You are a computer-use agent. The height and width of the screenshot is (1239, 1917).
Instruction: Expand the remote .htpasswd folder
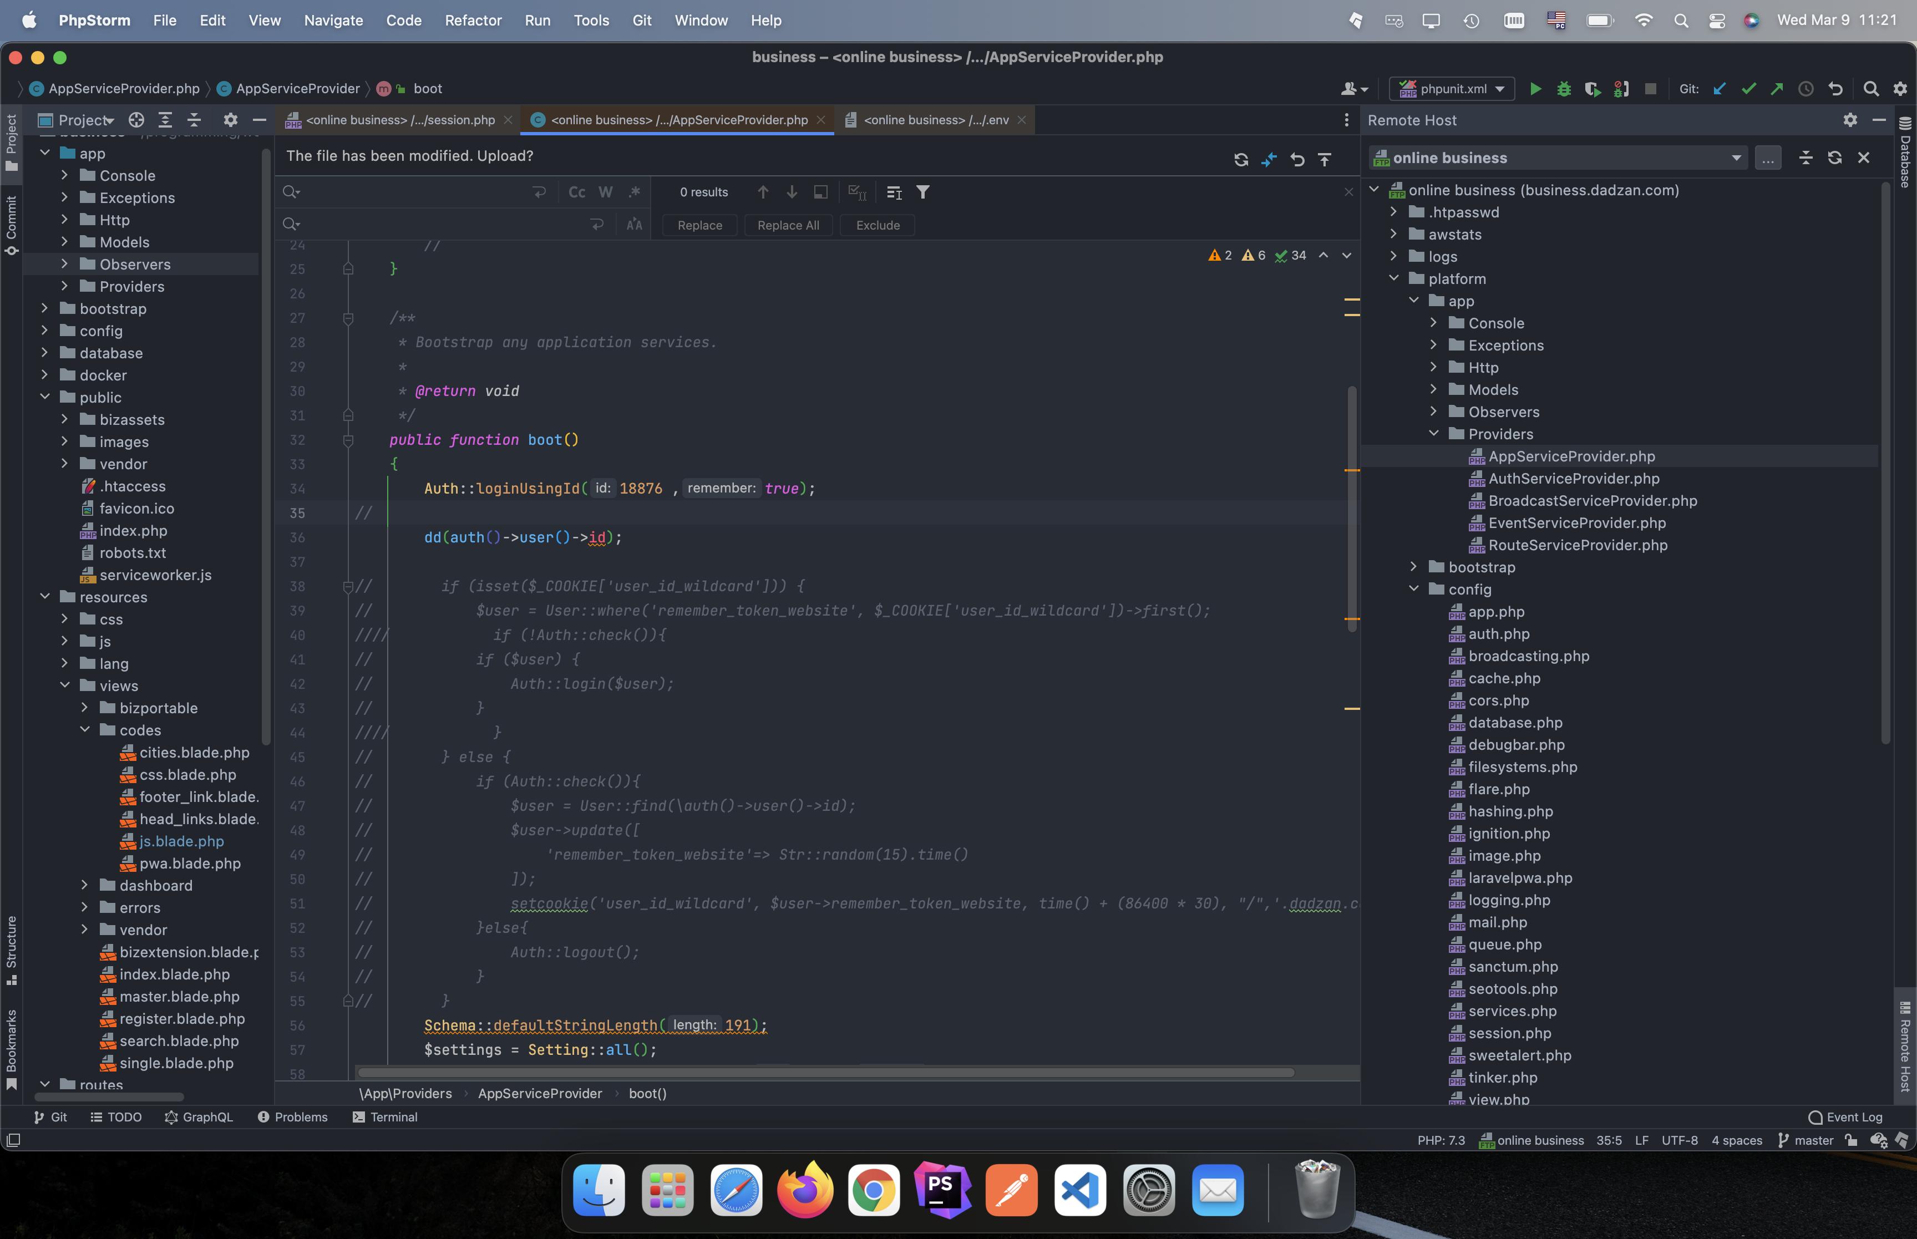click(1394, 212)
